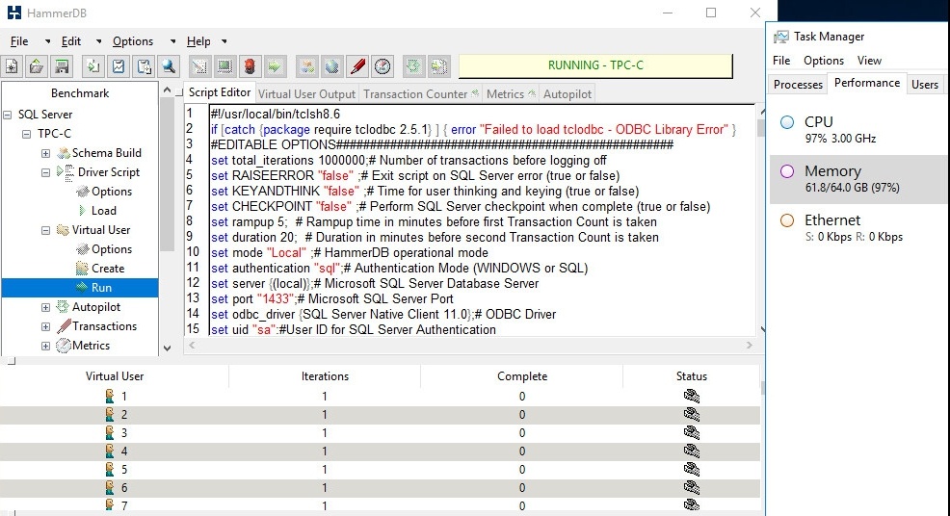Open Task Manager's Users tab
The image size is (950, 516).
[x=925, y=84]
